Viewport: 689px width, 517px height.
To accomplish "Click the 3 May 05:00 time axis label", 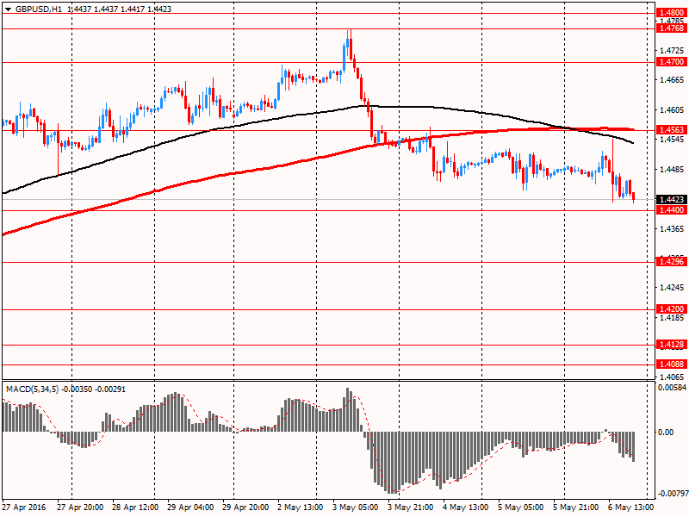I will (x=356, y=508).
